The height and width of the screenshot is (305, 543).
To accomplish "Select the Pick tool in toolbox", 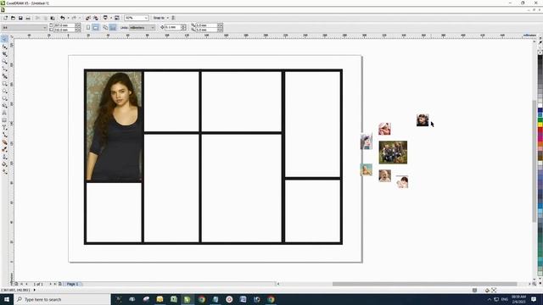I will tap(4, 39).
